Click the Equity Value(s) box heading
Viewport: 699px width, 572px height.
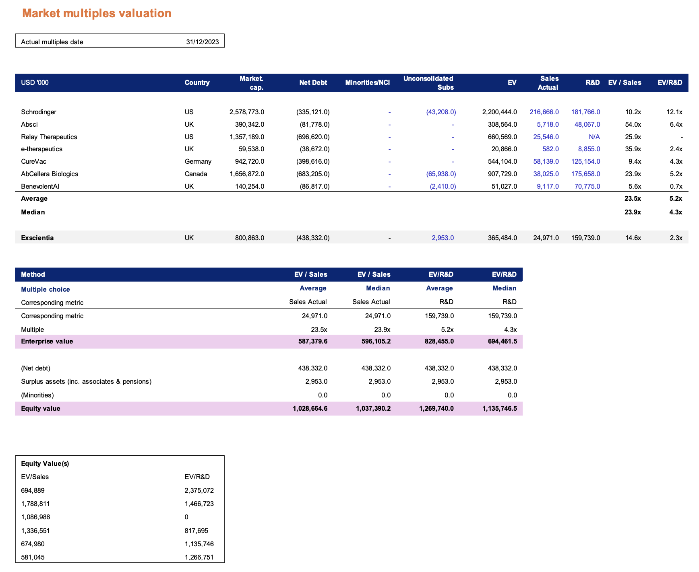click(x=45, y=463)
